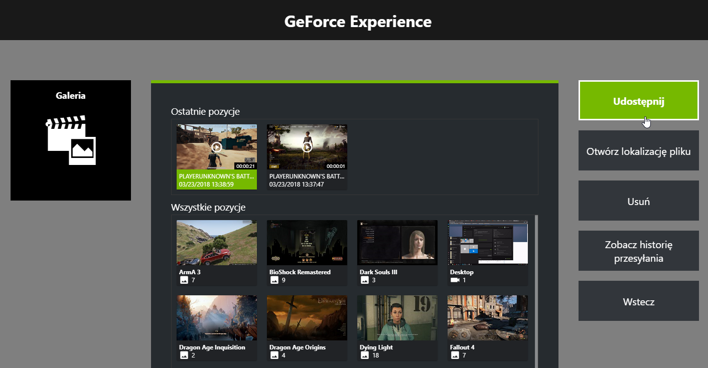The height and width of the screenshot is (368, 708).
Task: Click the image icon under Fallout 4
Action: click(x=455, y=355)
